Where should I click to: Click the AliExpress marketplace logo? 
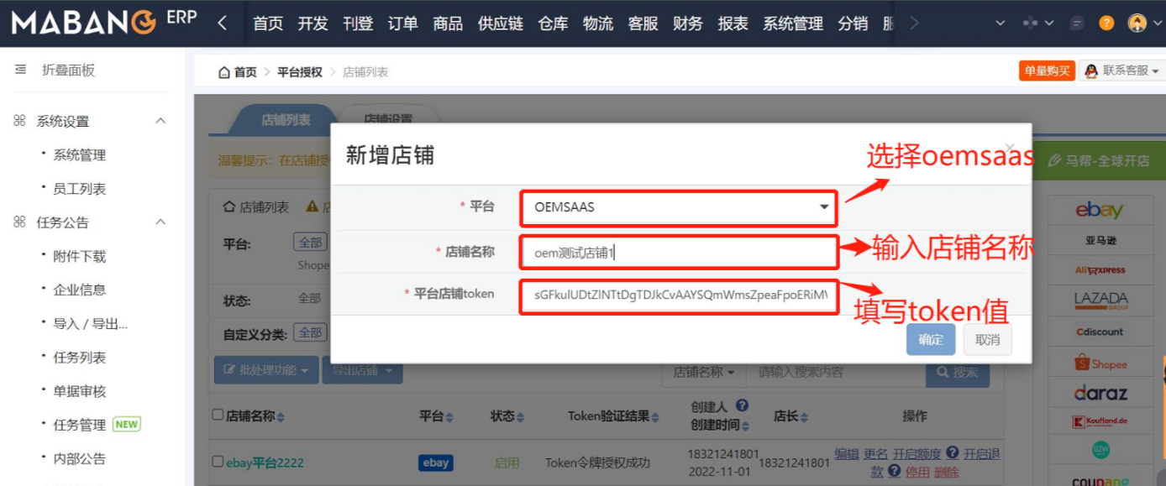(1100, 270)
